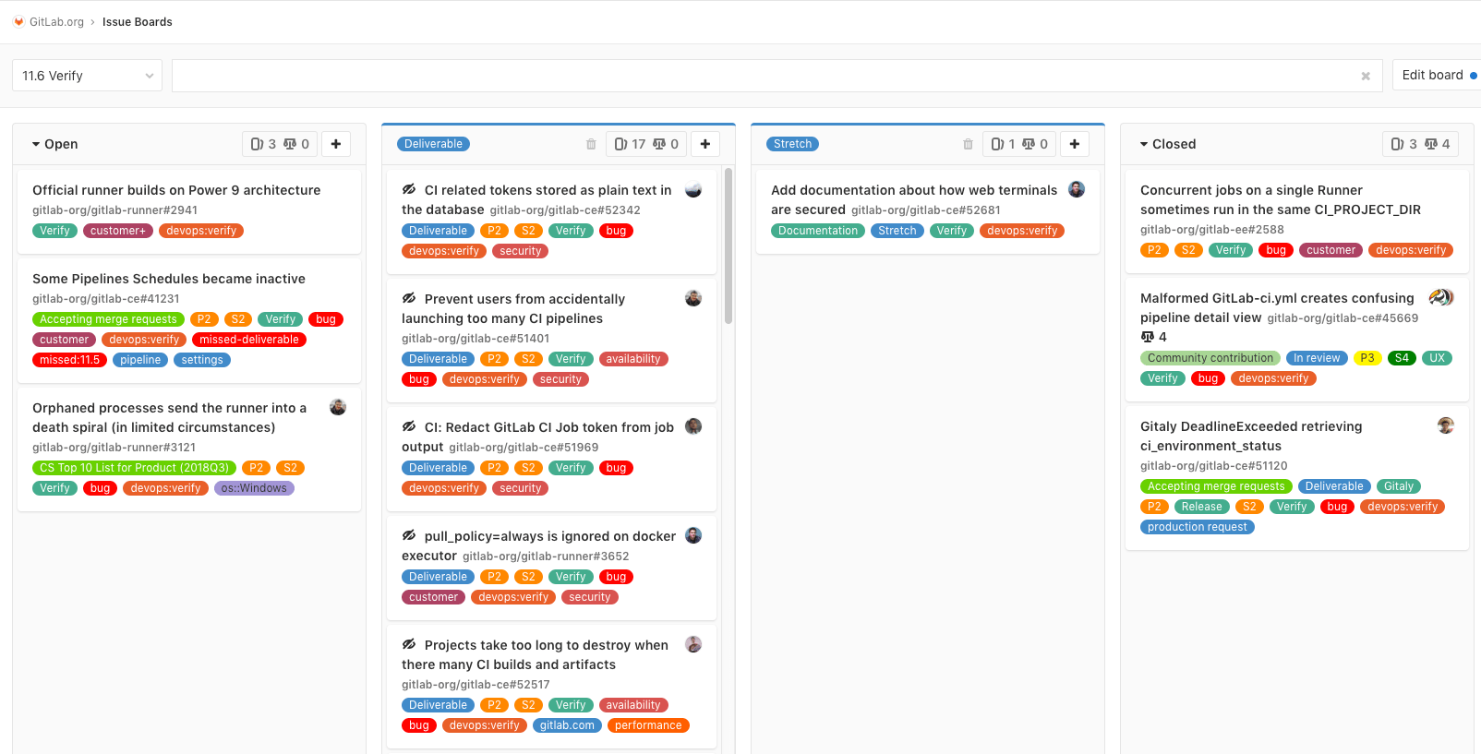The width and height of the screenshot is (1481, 754).
Task: Click the Release label on Gitaly card
Action: coord(1201,507)
